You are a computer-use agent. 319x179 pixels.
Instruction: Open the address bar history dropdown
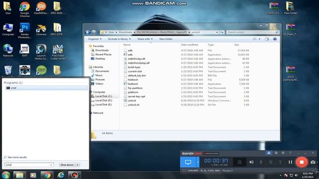pos(217,32)
